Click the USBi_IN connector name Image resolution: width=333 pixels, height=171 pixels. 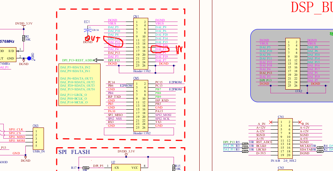[39, 152]
